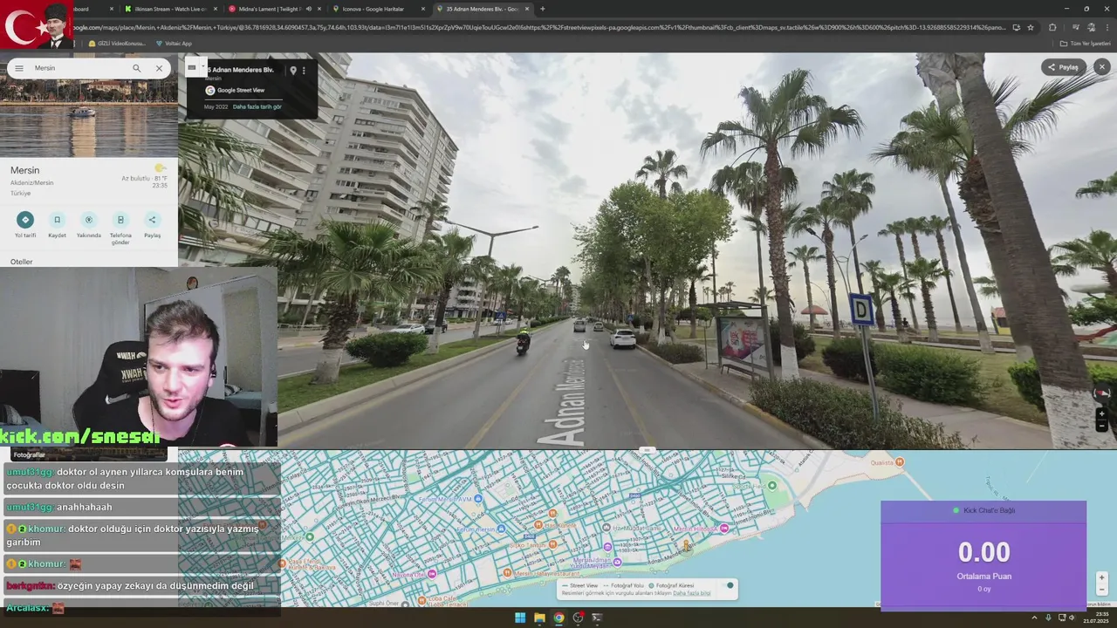Click Telefona gönder icon
This screenshot has height=628, width=1117.
click(120, 220)
